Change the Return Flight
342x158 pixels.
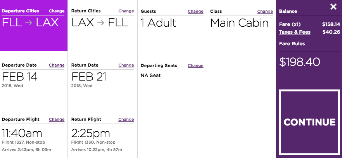(126, 119)
